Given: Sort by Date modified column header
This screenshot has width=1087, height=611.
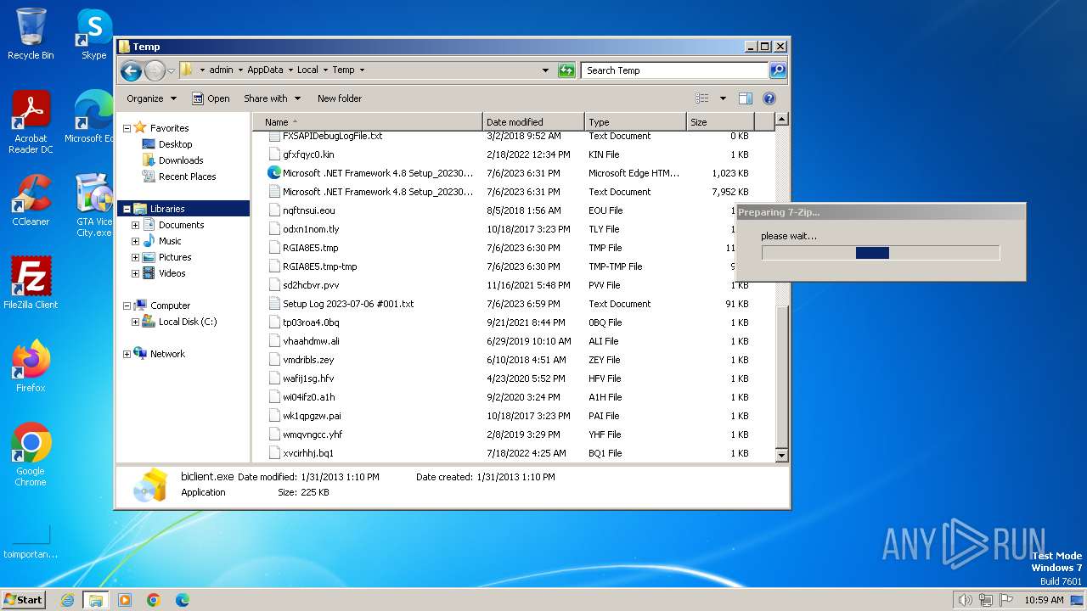Looking at the screenshot, I should [533, 122].
